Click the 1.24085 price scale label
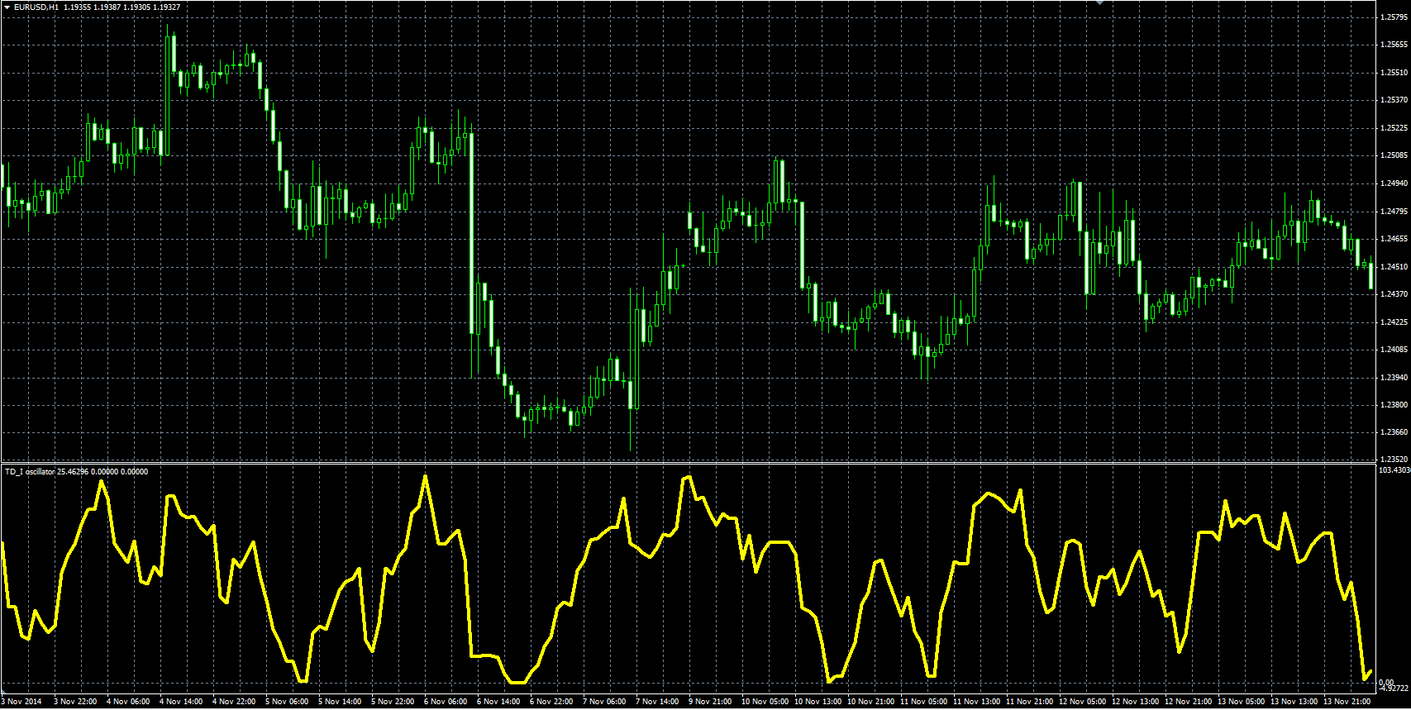Screen dimensions: 1411x710 tap(1394, 350)
